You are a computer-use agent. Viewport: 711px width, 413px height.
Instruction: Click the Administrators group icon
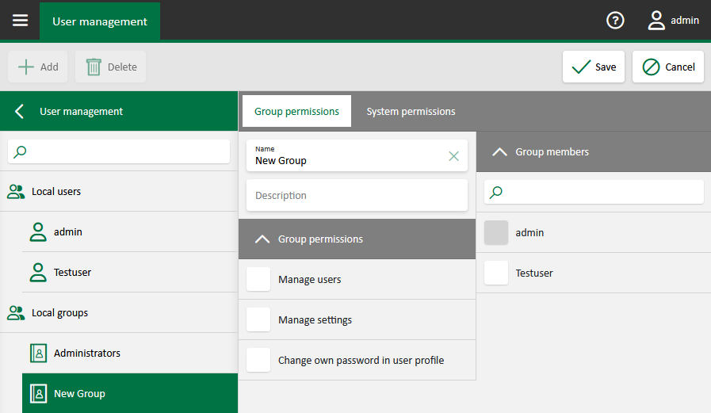pyautogui.click(x=38, y=354)
